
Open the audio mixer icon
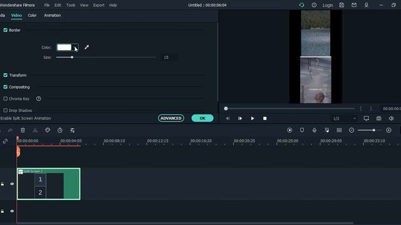pos(327,130)
